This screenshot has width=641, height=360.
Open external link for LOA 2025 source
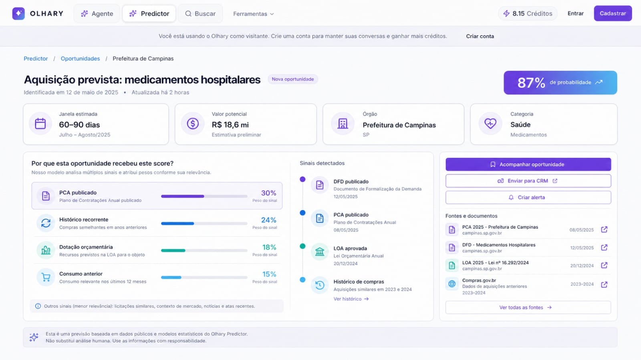pyautogui.click(x=604, y=265)
